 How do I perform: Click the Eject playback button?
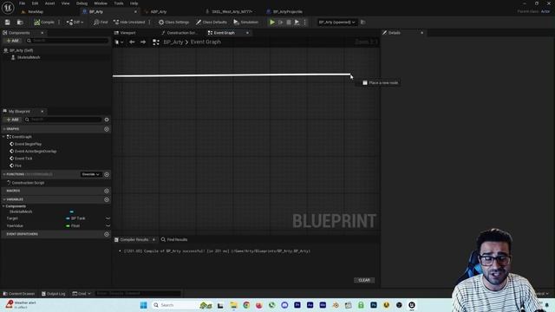click(x=297, y=23)
